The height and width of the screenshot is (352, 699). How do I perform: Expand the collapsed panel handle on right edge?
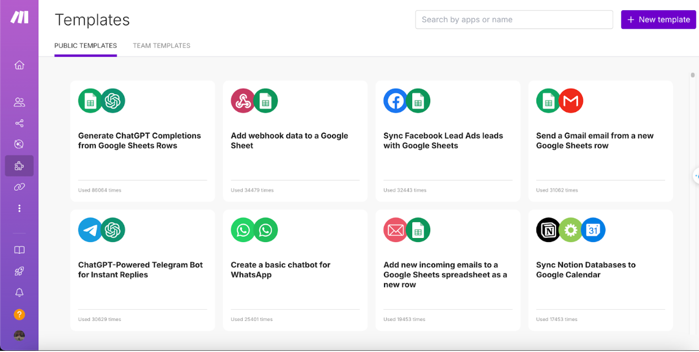(695, 176)
